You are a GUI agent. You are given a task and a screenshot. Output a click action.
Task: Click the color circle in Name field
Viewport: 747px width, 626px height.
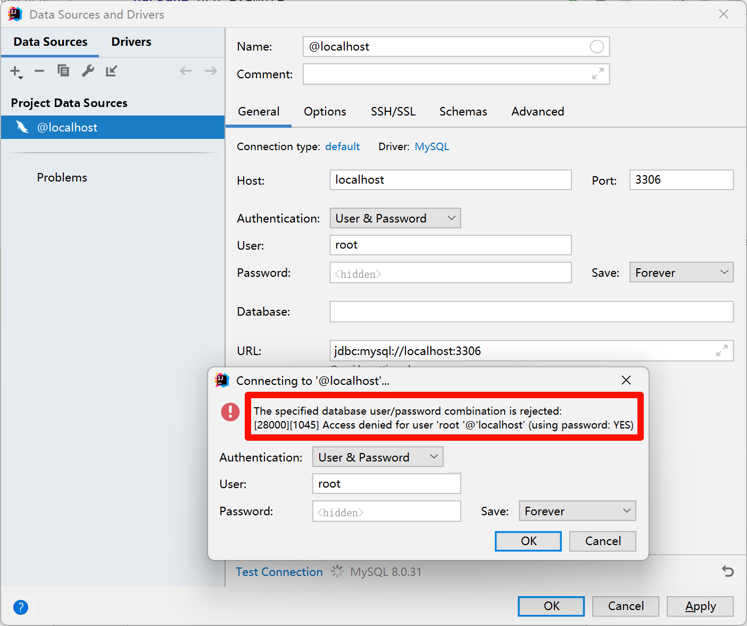597,47
